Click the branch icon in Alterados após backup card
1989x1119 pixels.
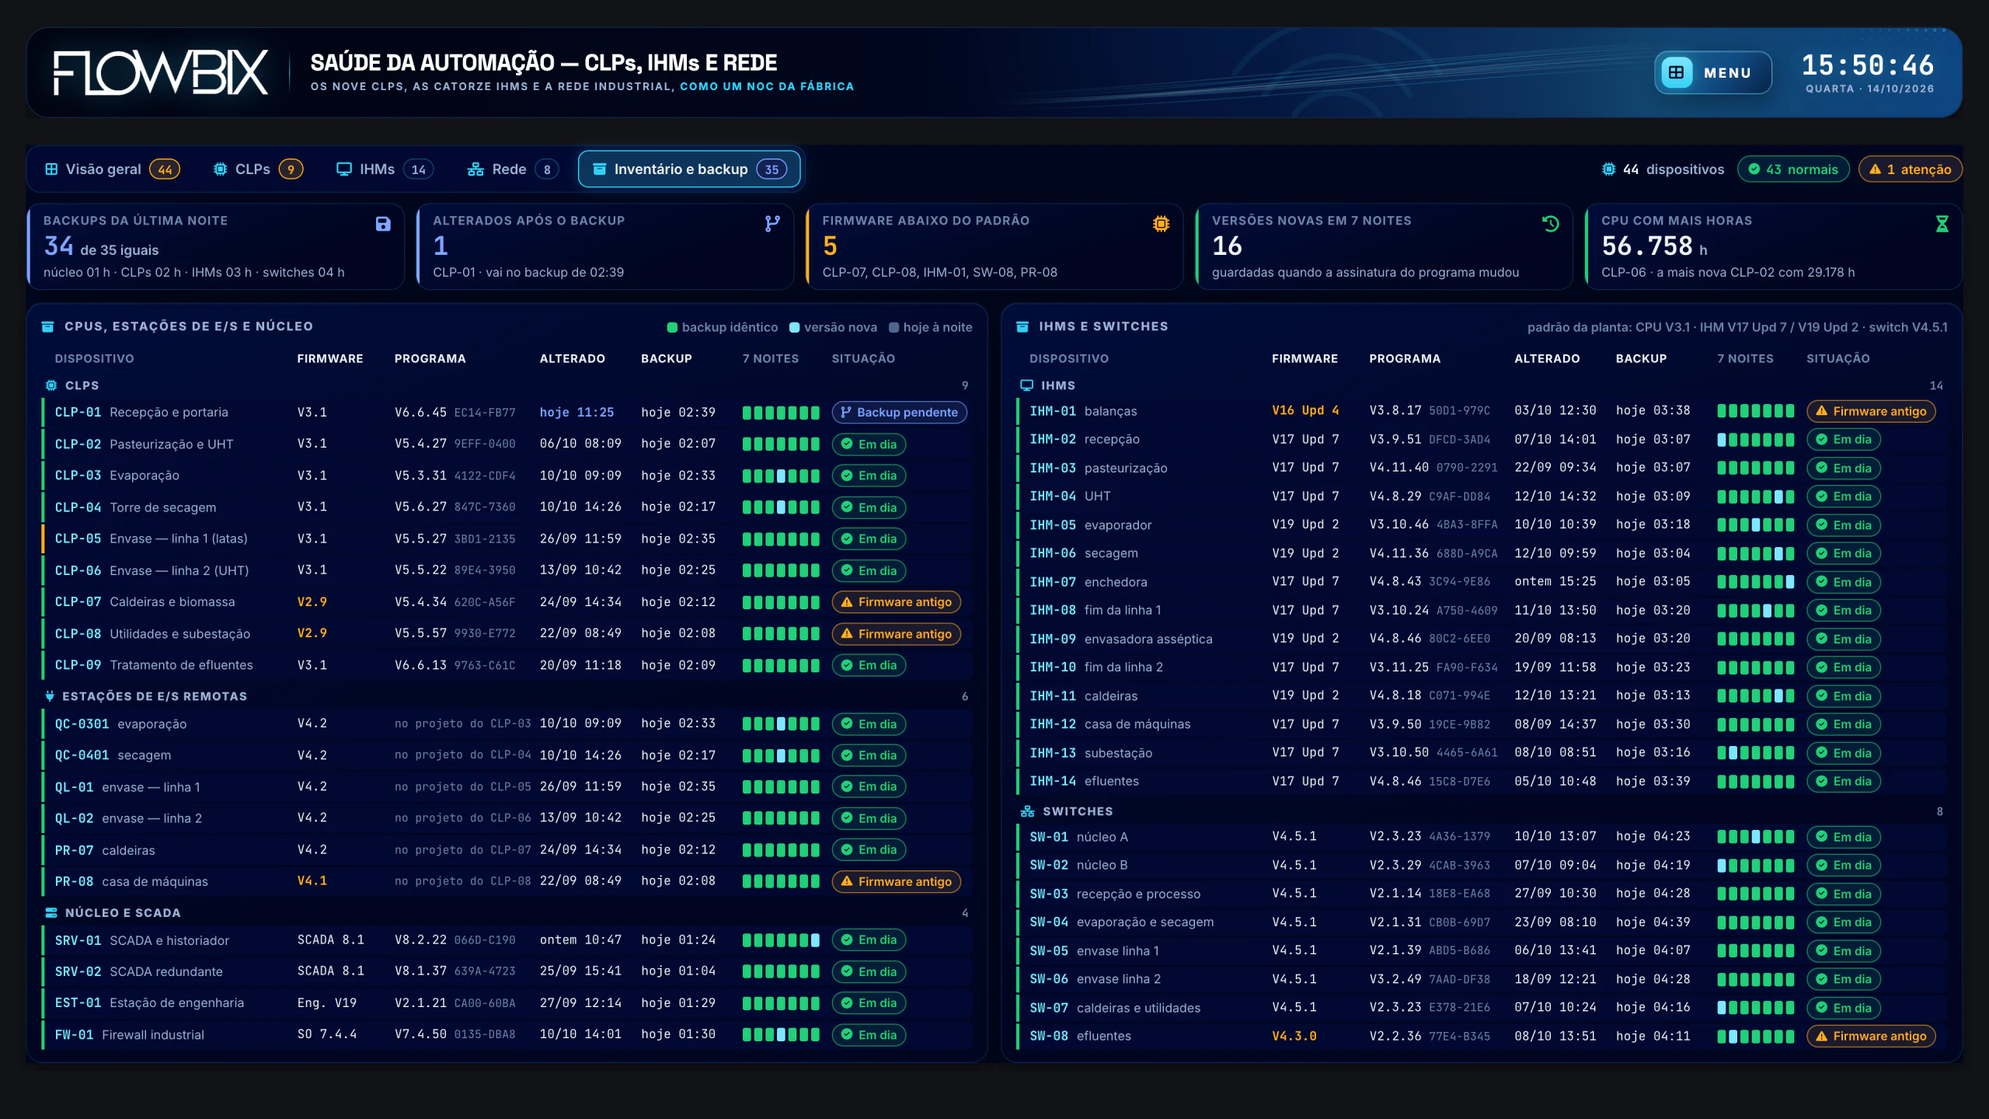pos(772,224)
